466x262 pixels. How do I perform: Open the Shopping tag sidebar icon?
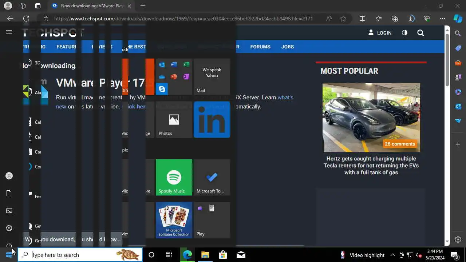[458, 48]
